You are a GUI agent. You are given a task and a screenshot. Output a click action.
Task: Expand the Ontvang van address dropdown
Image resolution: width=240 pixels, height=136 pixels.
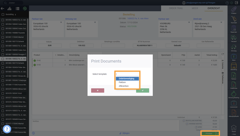95,22
